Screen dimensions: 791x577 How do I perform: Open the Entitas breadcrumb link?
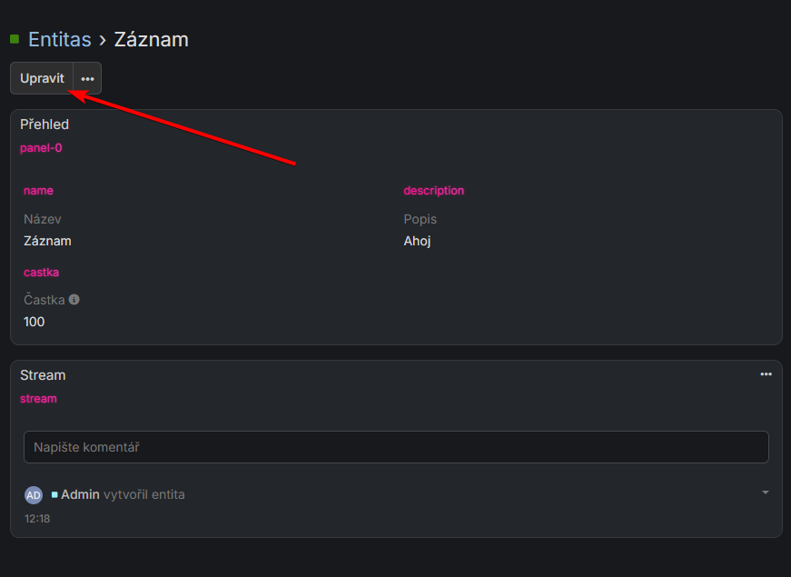click(x=58, y=39)
